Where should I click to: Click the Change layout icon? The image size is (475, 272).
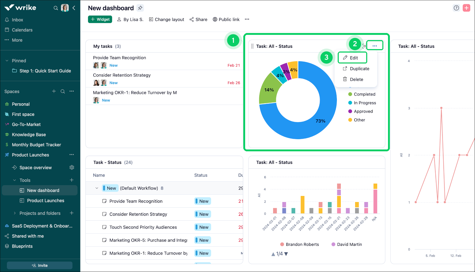[x=150, y=19]
